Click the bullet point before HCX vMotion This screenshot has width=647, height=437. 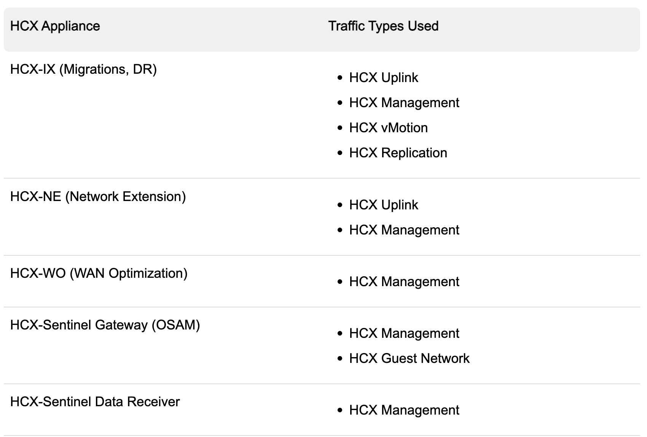(x=340, y=128)
